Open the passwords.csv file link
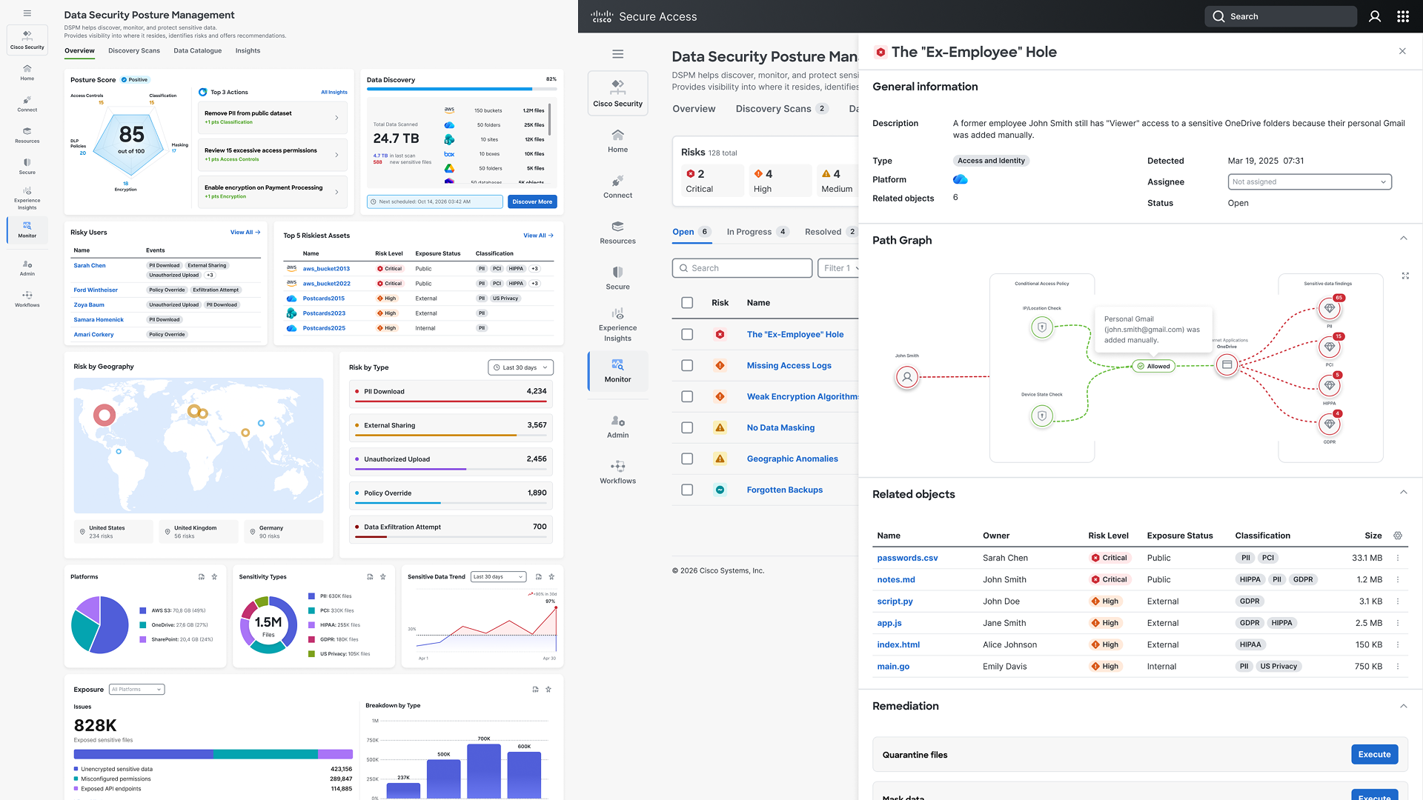Viewport: 1423px width, 800px height. (907, 558)
